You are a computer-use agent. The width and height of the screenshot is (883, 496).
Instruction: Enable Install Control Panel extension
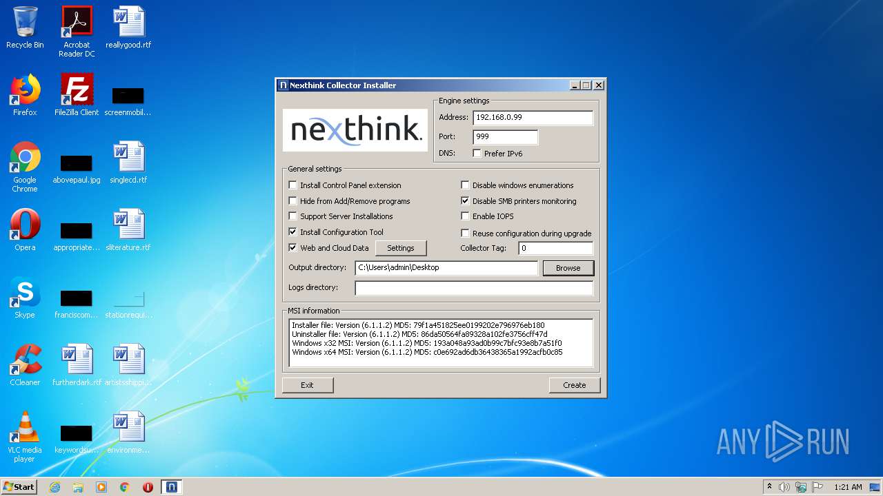click(293, 185)
